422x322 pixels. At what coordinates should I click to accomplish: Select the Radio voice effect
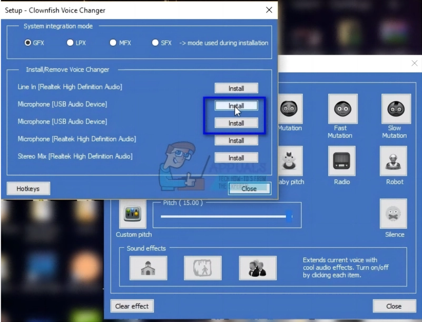coord(342,160)
